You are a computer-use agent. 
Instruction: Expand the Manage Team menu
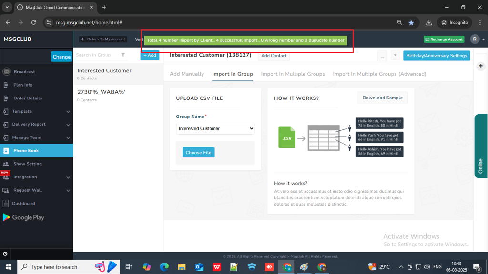point(36,137)
